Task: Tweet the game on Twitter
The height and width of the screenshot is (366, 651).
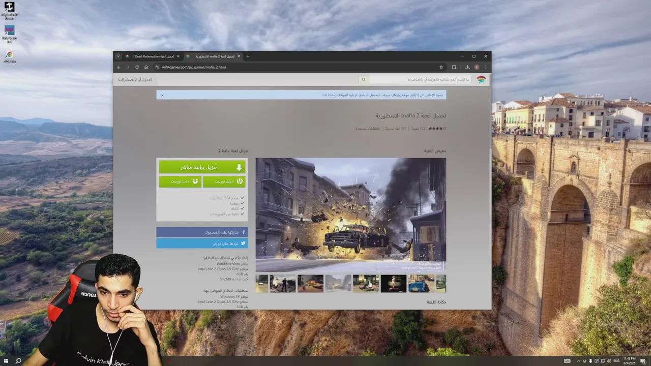Action: (202, 243)
